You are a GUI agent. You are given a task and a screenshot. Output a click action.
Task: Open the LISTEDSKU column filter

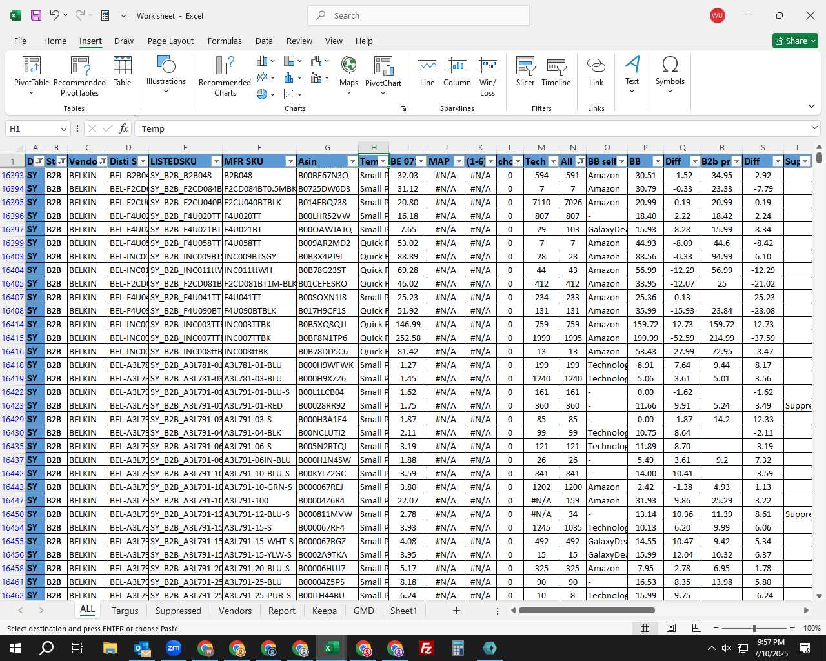pyautogui.click(x=216, y=161)
